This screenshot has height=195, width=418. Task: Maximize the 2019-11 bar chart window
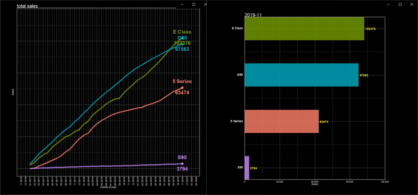pos(400,5)
